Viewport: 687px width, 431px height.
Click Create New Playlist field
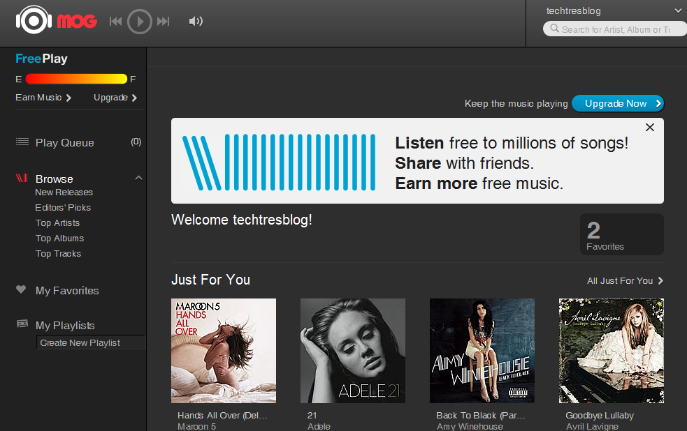[x=91, y=342]
